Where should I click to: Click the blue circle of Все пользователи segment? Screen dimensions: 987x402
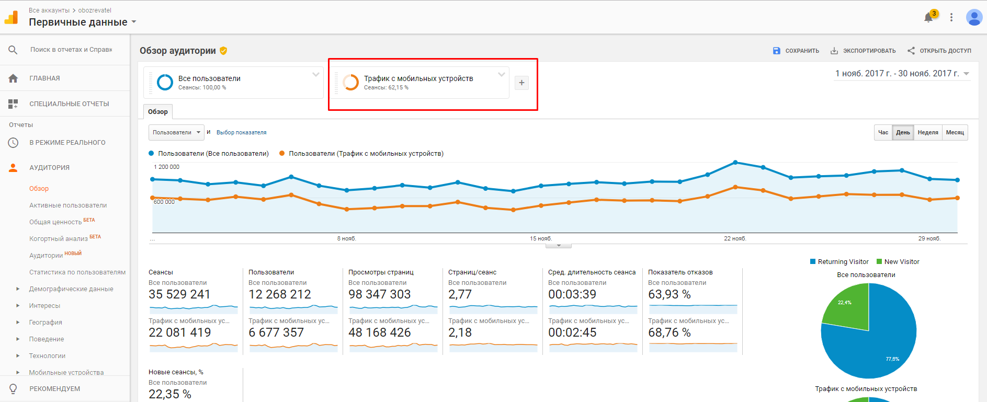(165, 82)
